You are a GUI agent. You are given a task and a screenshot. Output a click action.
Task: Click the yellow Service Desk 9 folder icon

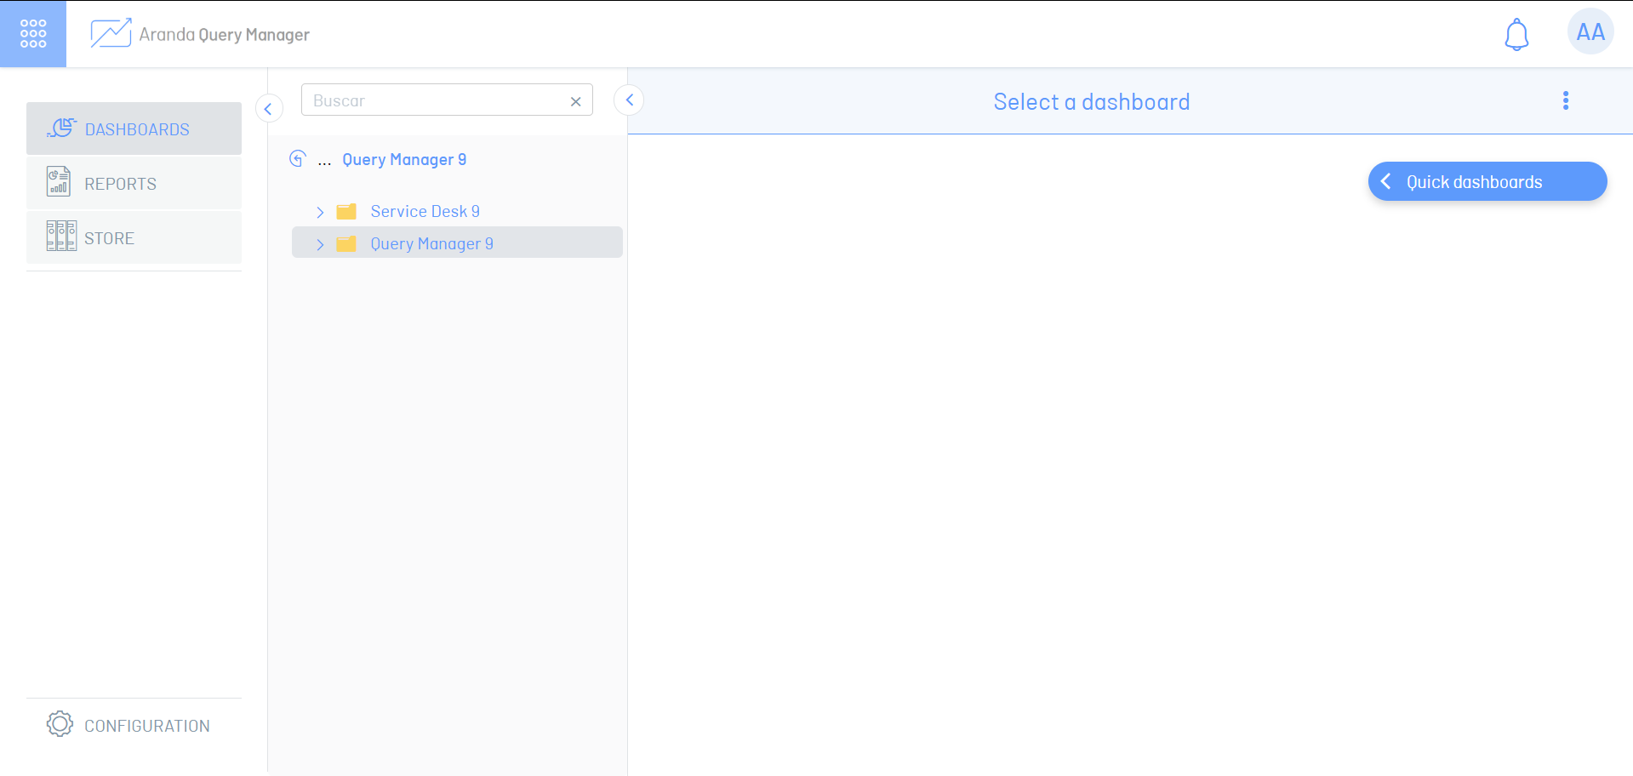346,212
